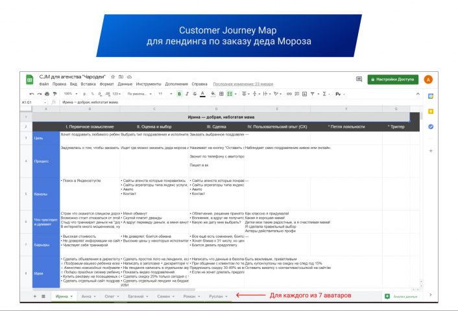
Task: Open the font size 11 dropdown
Action: tap(165, 94)
